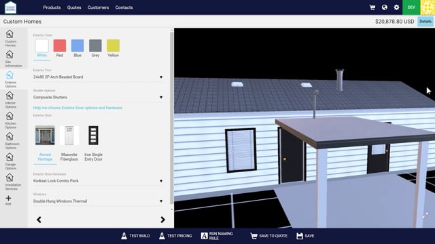Run Test Pricing
This screenshot has width=435, height=244.
tap(175, 236)
